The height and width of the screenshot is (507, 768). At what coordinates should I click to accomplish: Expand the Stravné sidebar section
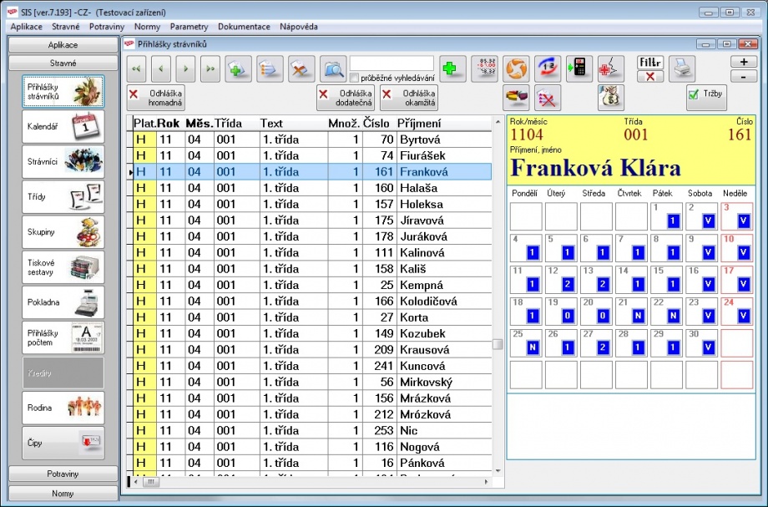pos(63,63)
